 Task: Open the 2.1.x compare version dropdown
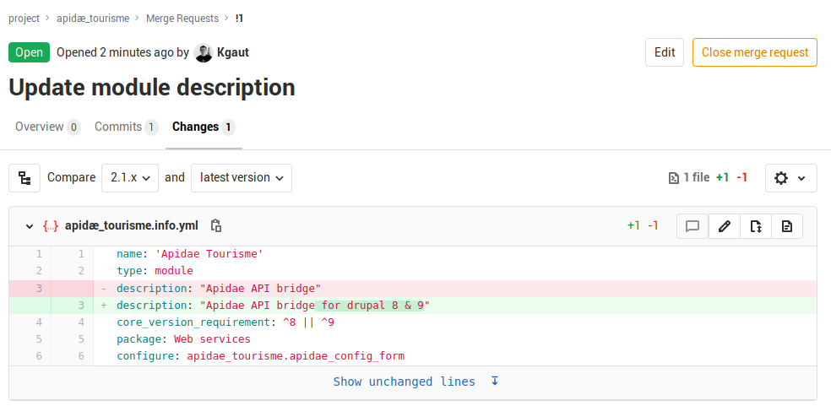(x=130, y=178)
